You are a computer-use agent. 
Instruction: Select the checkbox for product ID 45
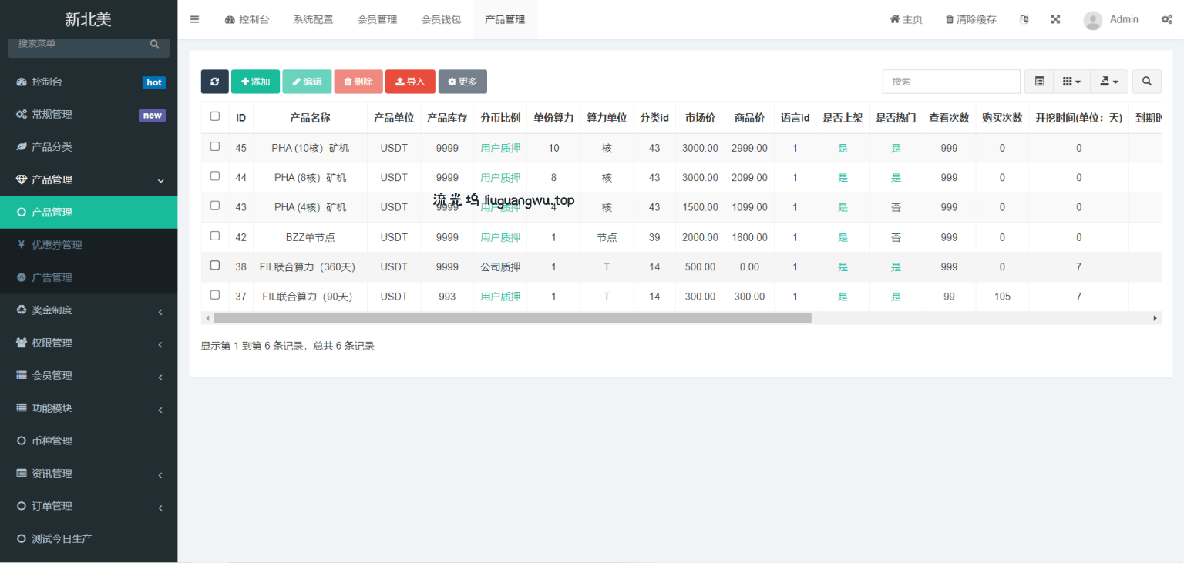[x=215, y=146]
